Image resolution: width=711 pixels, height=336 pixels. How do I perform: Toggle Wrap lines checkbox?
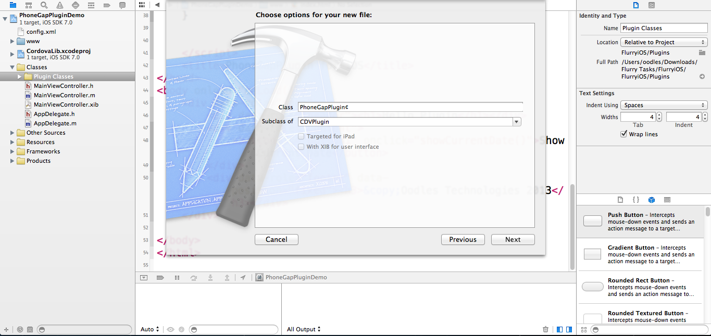pyautogui.click(x=624, y=134)
